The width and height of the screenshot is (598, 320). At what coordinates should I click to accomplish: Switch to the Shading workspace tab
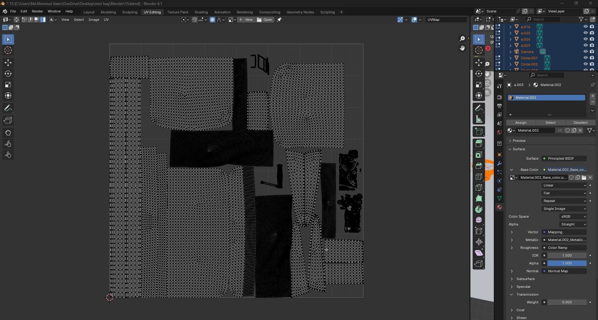point(201,12)
